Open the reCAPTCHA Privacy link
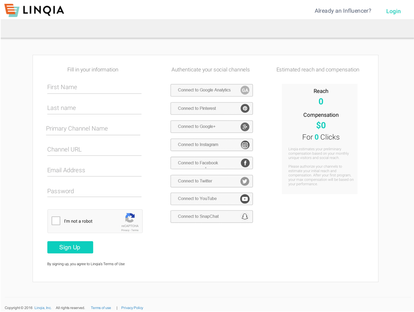 125,230
